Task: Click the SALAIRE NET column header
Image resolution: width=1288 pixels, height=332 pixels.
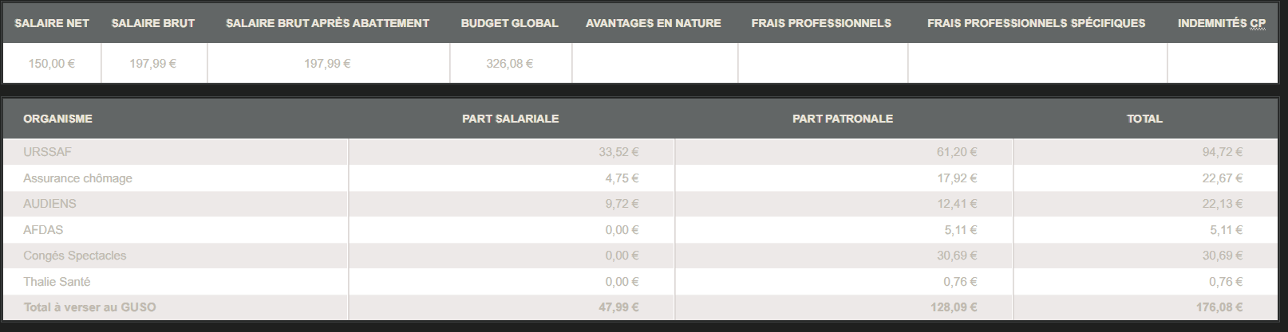Action: [52, 23]
